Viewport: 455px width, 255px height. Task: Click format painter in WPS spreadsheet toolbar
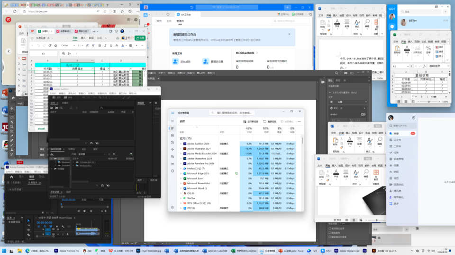50,45
